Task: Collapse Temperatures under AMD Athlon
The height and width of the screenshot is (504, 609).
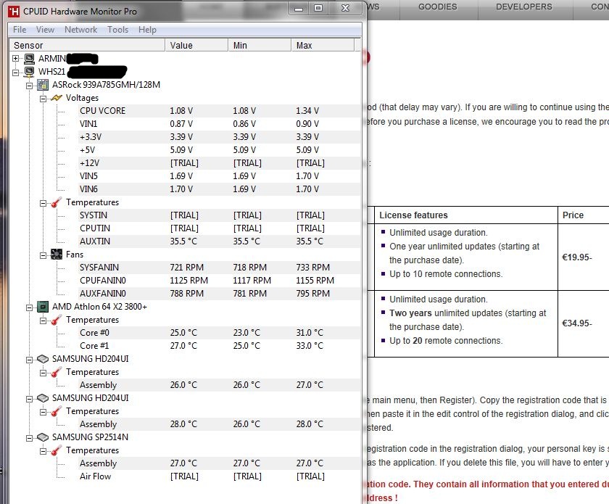Action: coord(43,321)
